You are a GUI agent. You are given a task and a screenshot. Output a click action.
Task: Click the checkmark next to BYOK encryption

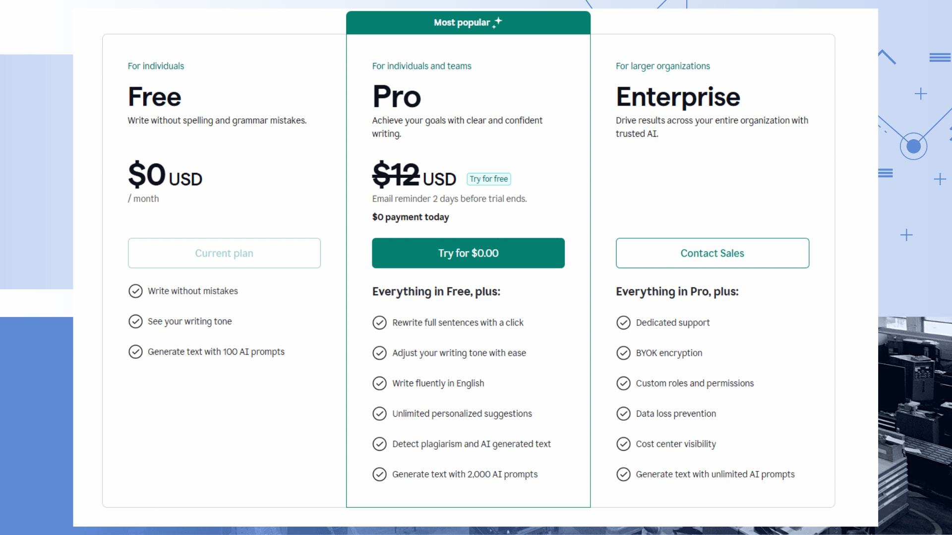pos(624,353)
